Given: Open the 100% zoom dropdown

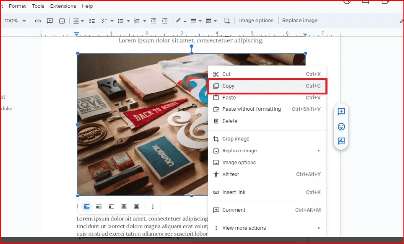Looking at the screenshot, I should coord(15,21).
